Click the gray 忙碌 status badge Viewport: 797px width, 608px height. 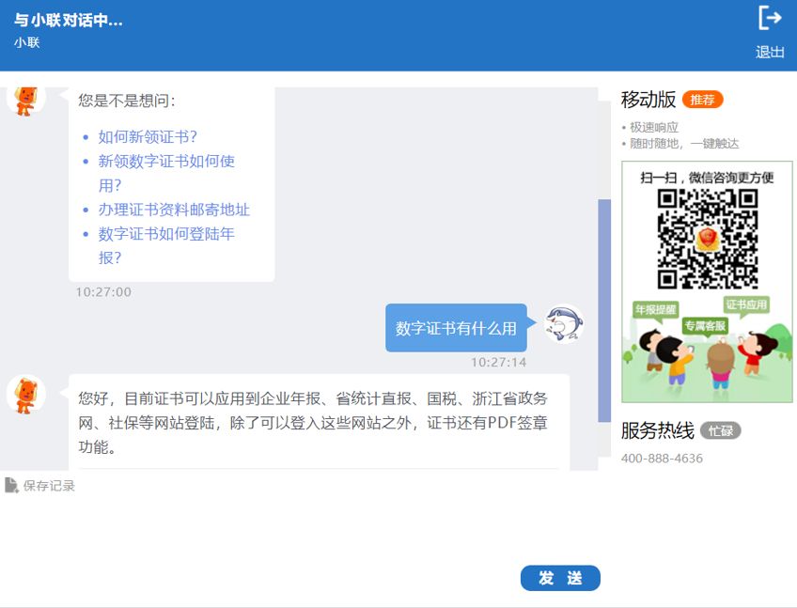pos(720,430)
